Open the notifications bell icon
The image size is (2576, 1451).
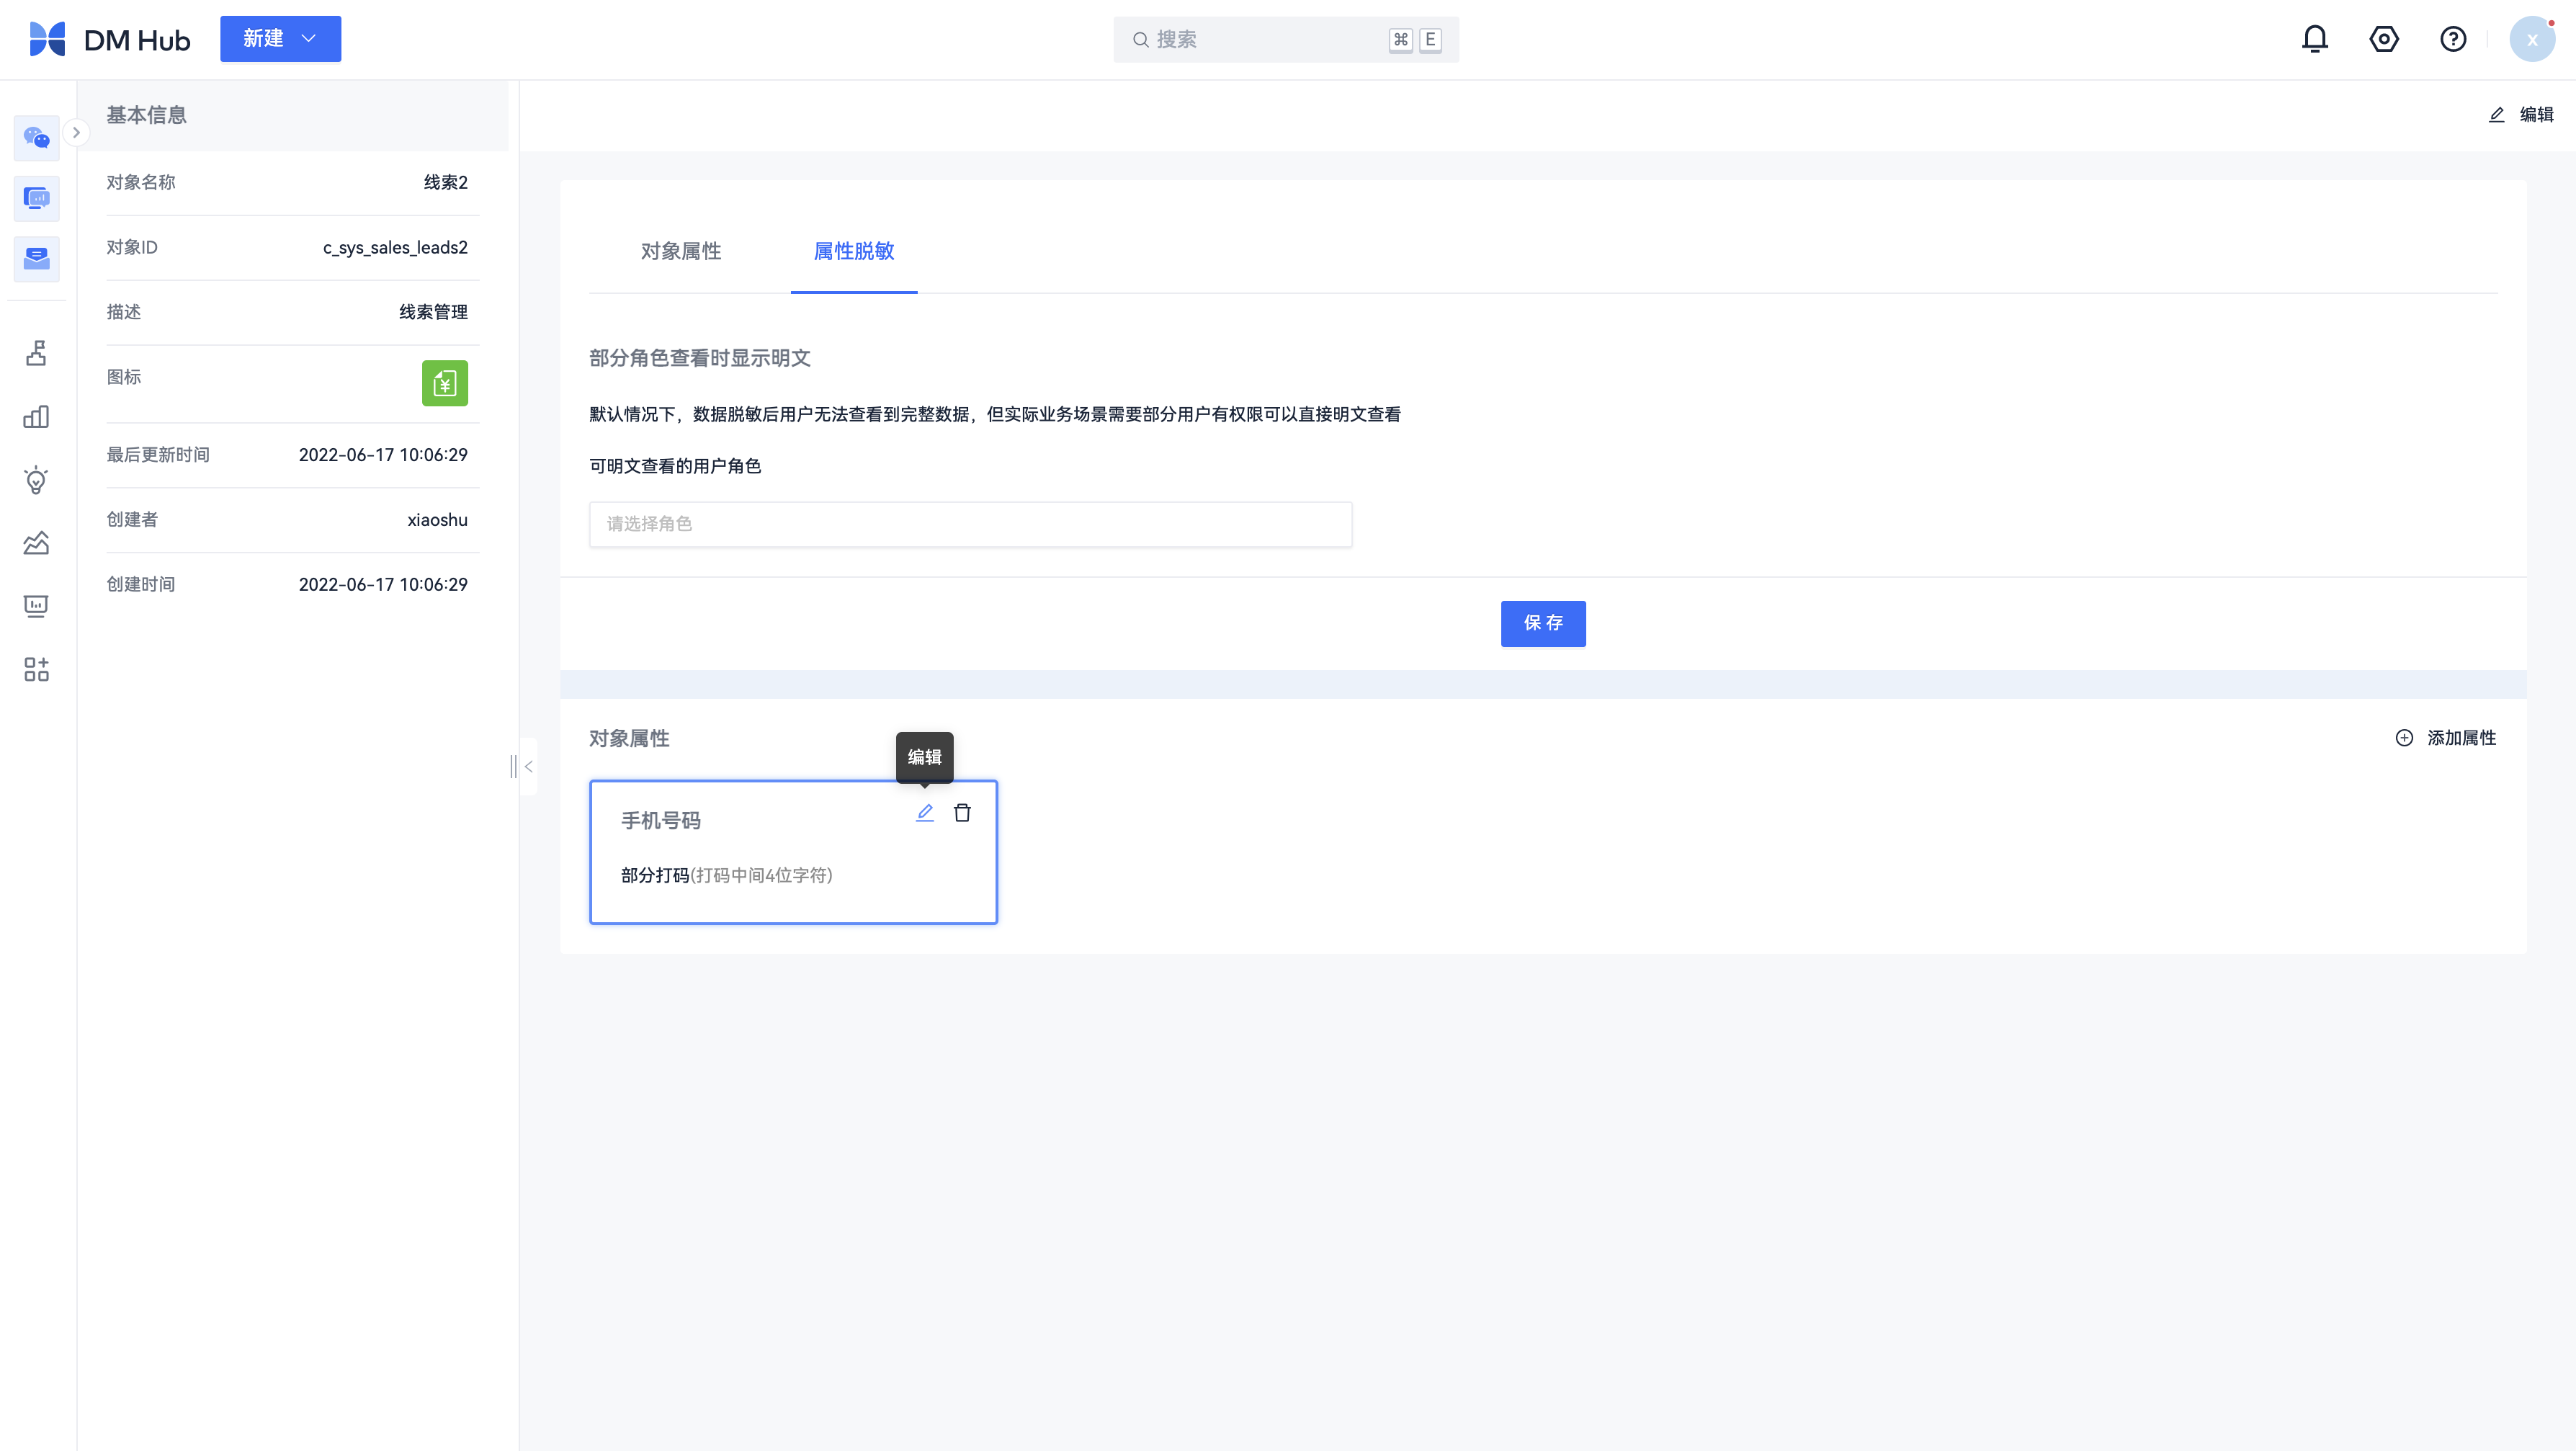2314,39
